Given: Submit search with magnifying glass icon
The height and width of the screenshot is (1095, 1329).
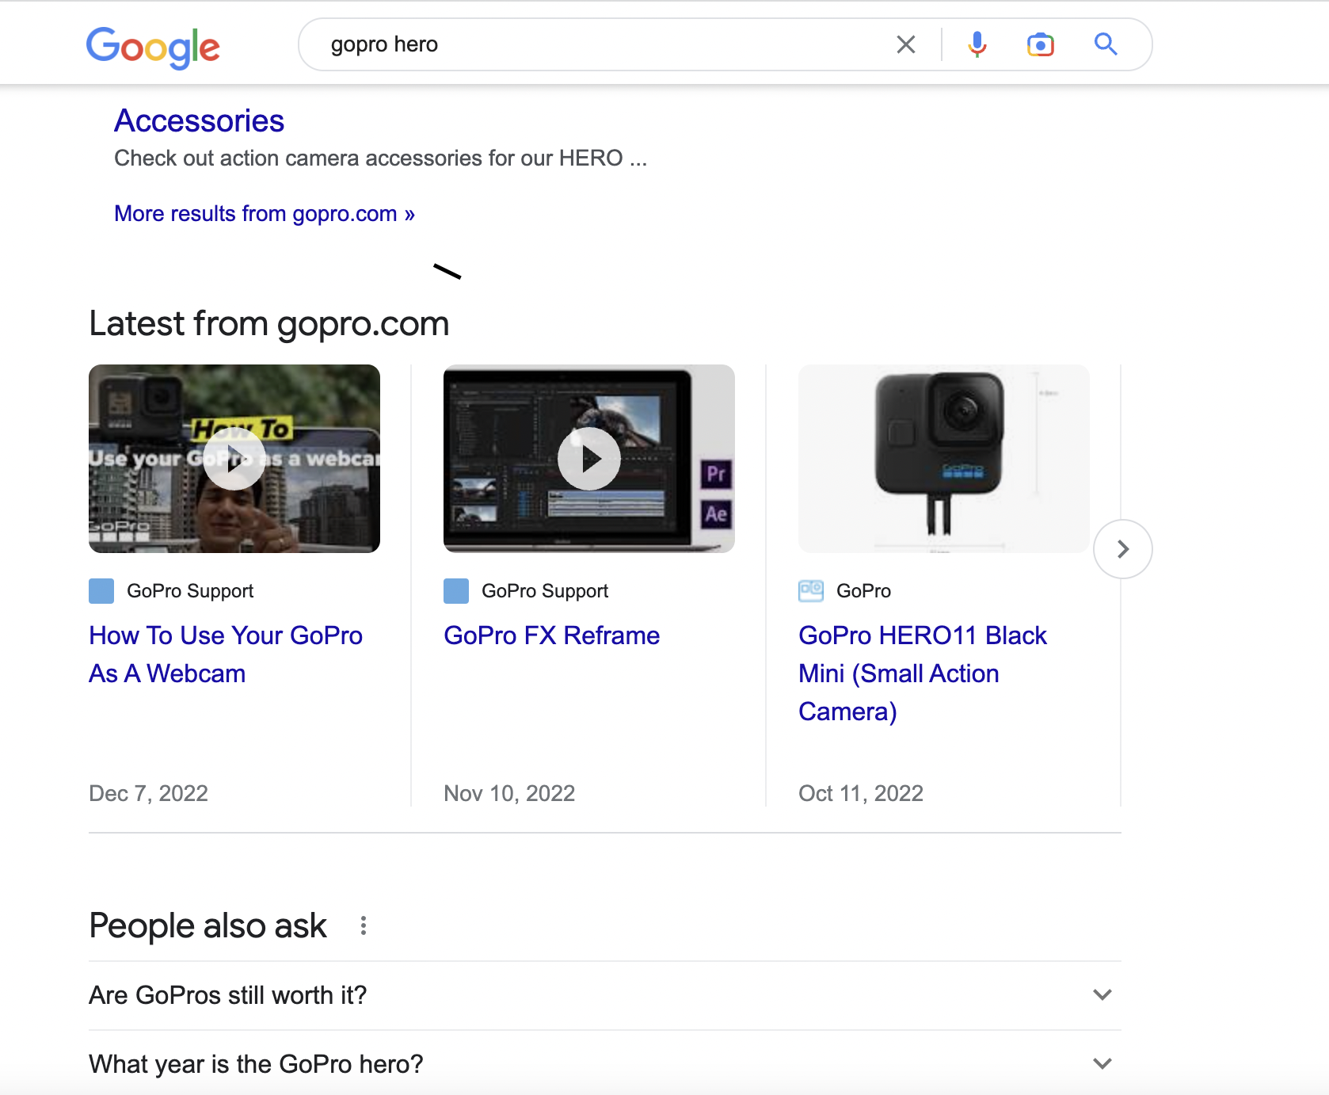Looking at the screenshot, I should (x=1106, y=44).
